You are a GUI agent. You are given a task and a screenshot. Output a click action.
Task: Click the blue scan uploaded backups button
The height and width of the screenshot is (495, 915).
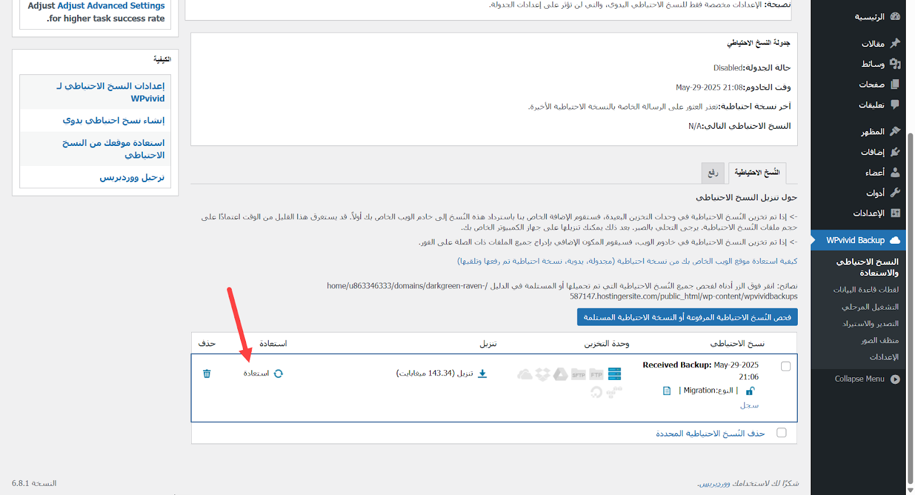tap(687, 317)
